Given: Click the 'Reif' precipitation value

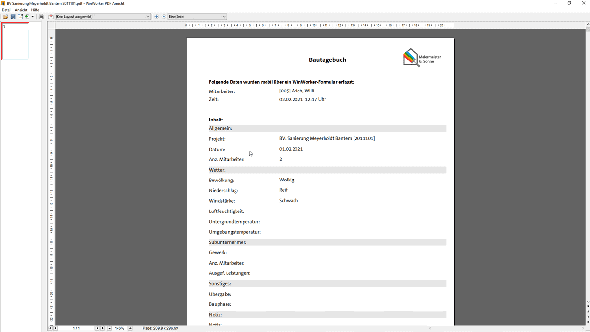Looking at the screenshot, I should tap(284, 190).
